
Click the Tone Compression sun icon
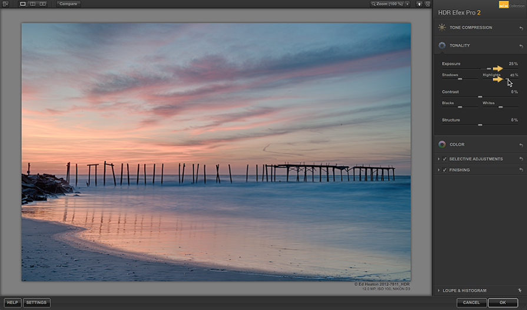pos(442,28)
